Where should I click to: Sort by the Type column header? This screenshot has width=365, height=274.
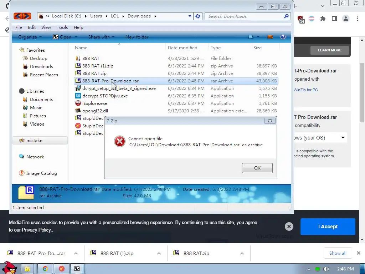[216, 47]
